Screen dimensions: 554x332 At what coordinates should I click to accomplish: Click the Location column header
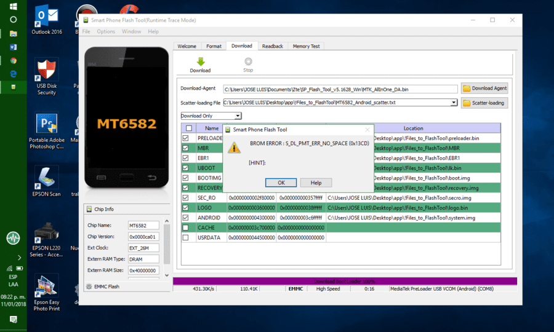pyautogui.click(x=413, y=128)
